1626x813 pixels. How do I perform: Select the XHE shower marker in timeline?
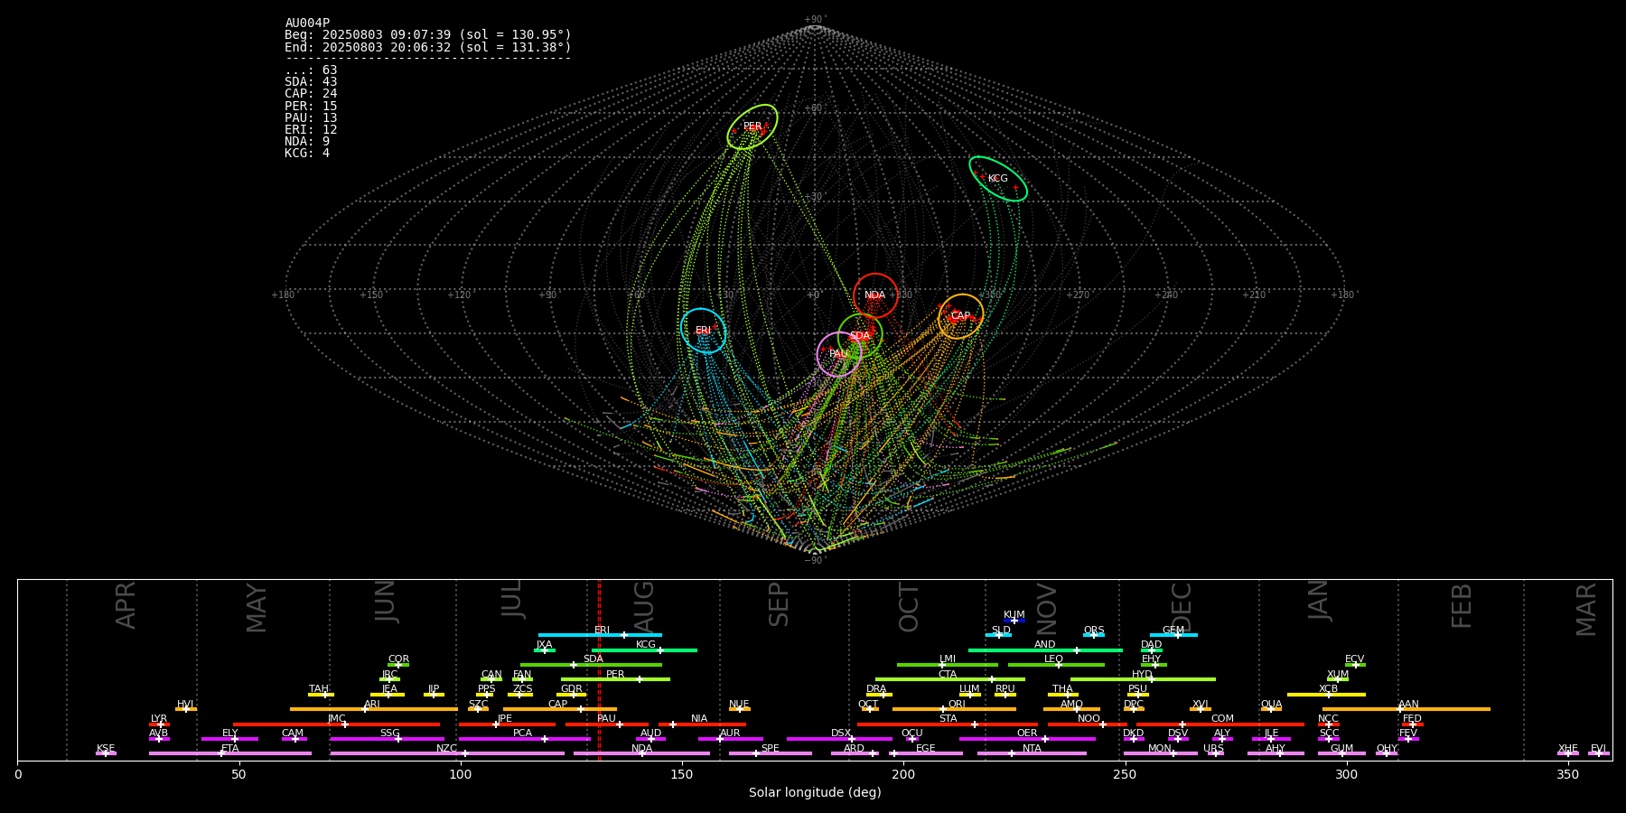coord(1568,752)
